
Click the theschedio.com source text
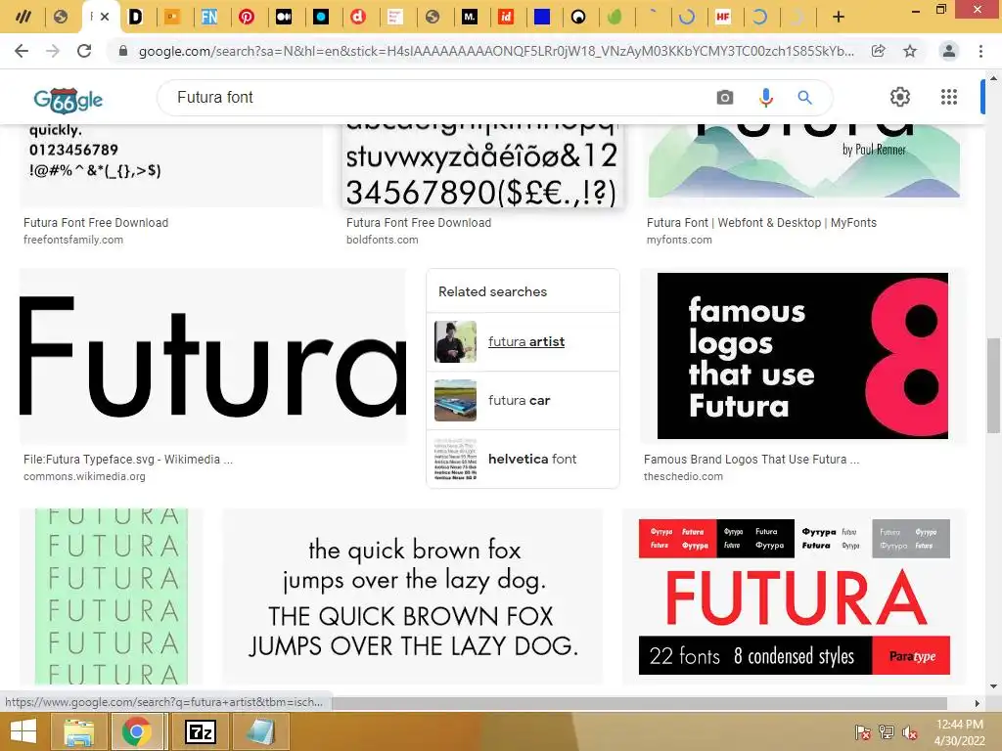683,476
